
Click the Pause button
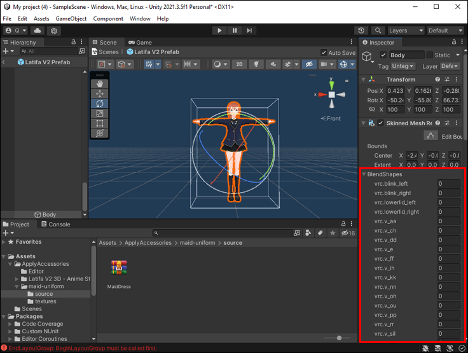point(235,31)
